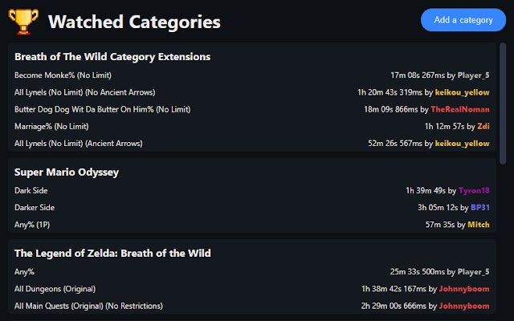The height and width of the screenshot is (321, 514).
Task: Click the gold trophy icon
Action: click(22, 21)
